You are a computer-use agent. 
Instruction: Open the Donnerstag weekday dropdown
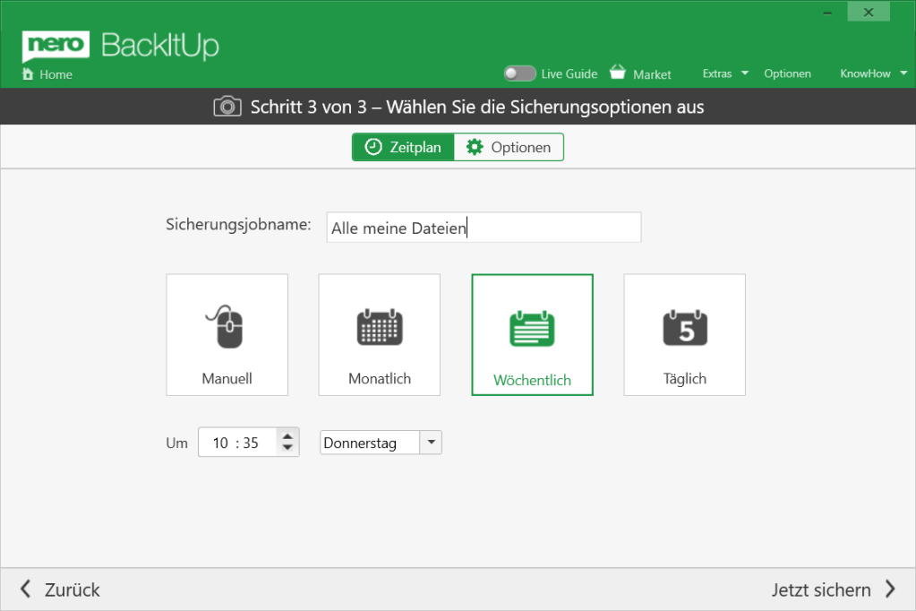pyautogui.click(x=431, y=443)
